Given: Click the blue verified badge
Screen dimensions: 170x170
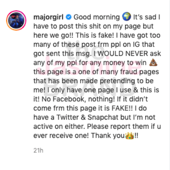Looking at the screenshot, I should (x=68, y=17).
